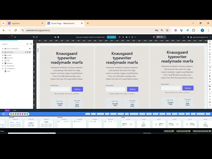Viewport: 212px width, 159px height.
Task: Click the X icon in the editor toolbar
Action: (135, 37)
